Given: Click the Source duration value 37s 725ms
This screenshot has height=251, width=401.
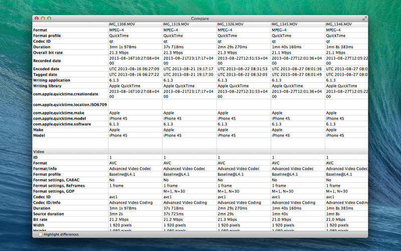Looking at the screenshot, I should click(174, 214).
